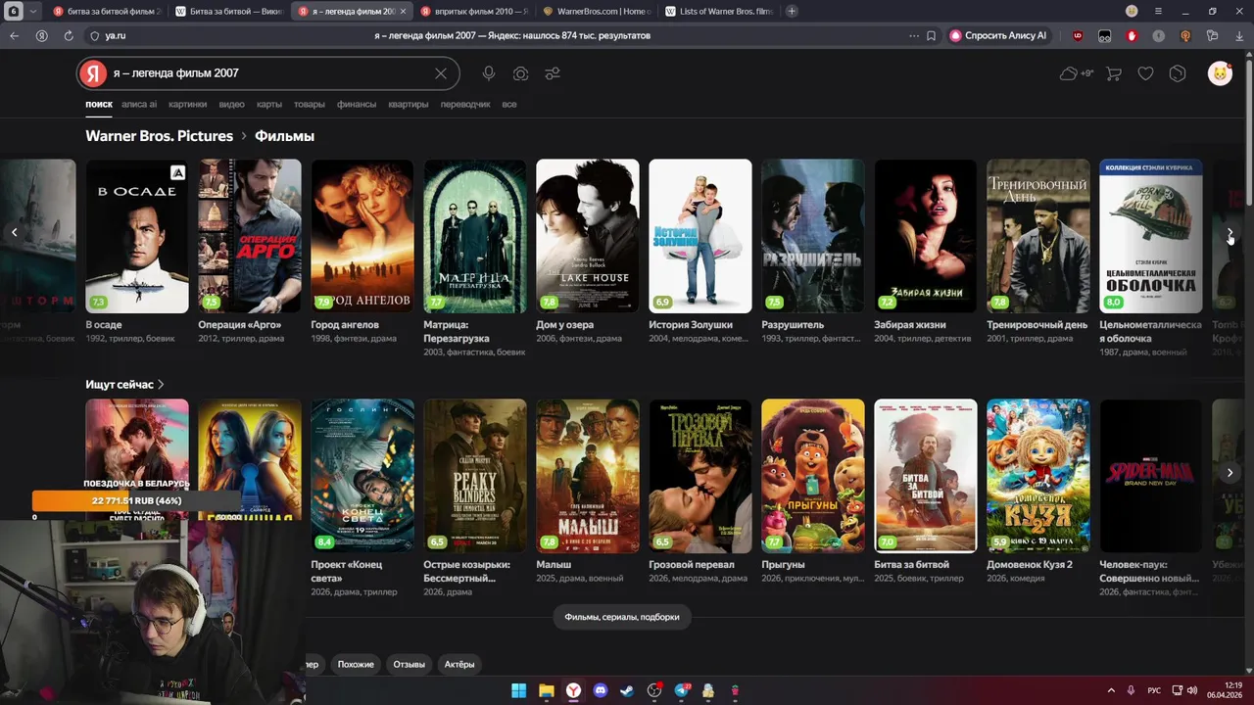This screenshot has height=705, width=1254.
Task: Open the Windows Start menu
Action: [x=518, y=690]
